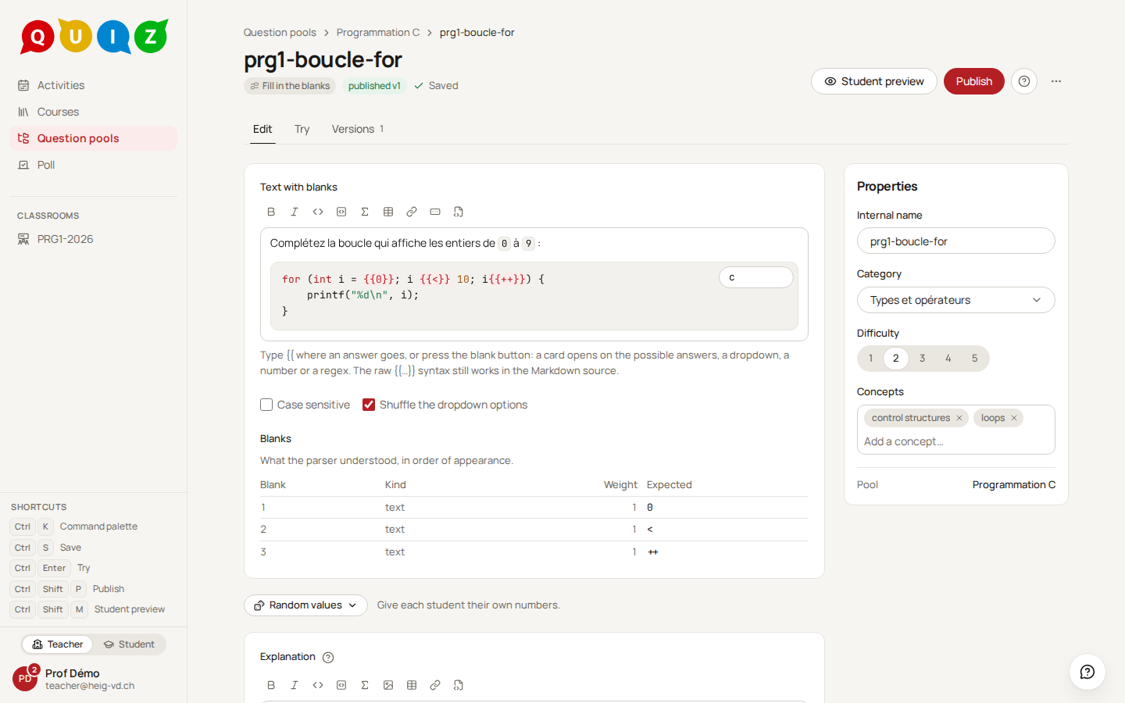Open the more options ellipsis menu
The image size is (1125, 703).
click(x=1056, y=81)
